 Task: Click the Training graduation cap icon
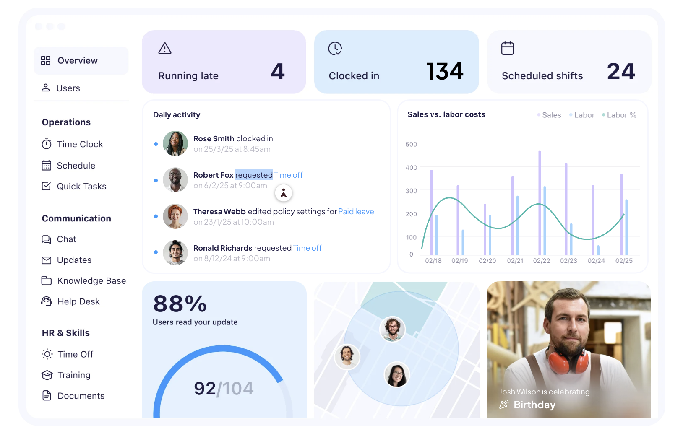[x=47, y=375]
